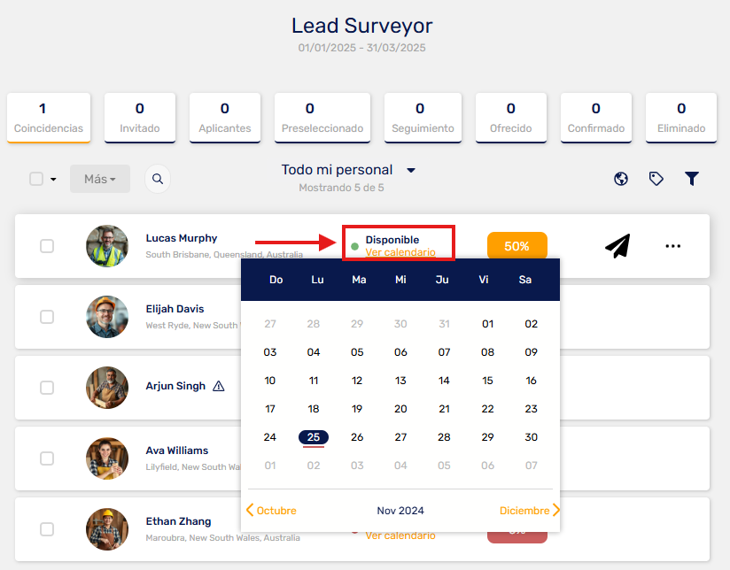Screen dimensions: 730x570
Task: Click the tag label icon
Action: pyautogui.click(x=656, y=179)
